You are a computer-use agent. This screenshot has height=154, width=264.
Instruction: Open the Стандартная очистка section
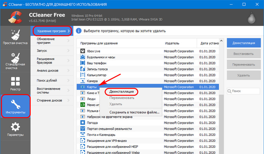click(15, 61)
